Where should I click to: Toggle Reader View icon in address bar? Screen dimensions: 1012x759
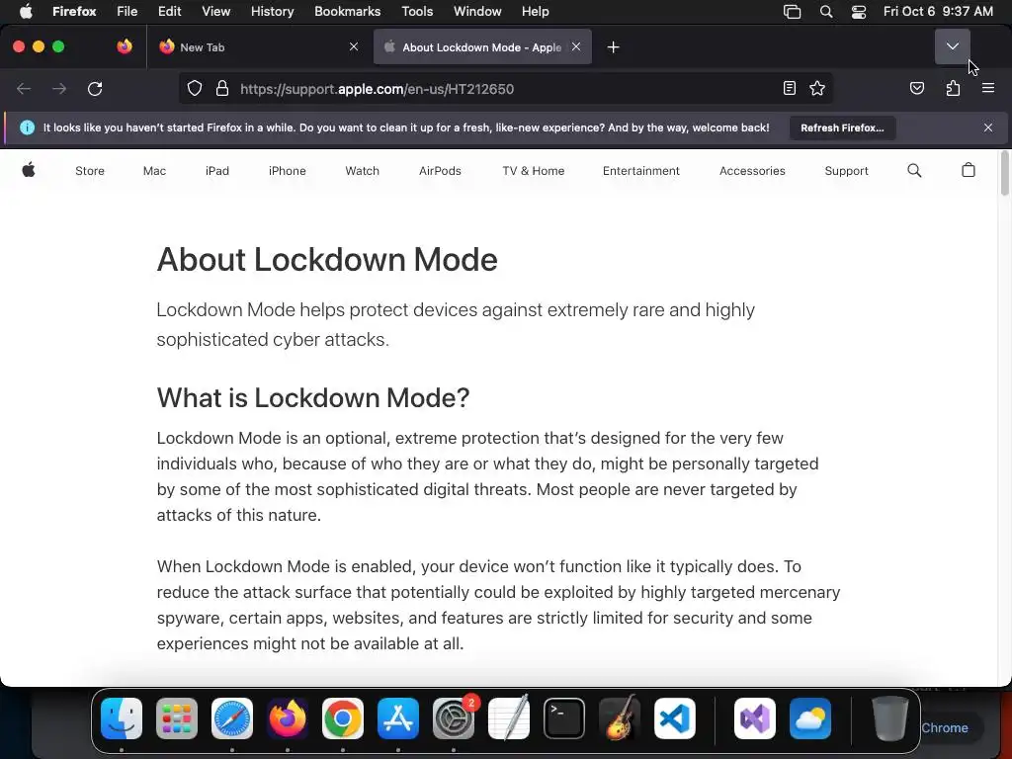pyautogui.click(x=790, y=88)
